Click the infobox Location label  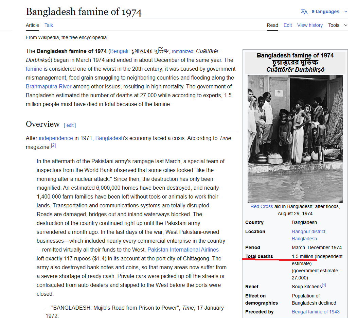click(255, 232)
